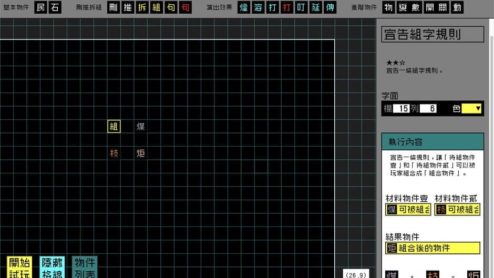The width and height of the screenshot is (494, 278).
Task: Click the 列 row number field
Action: pyautogui.click(x=429, y=109)
